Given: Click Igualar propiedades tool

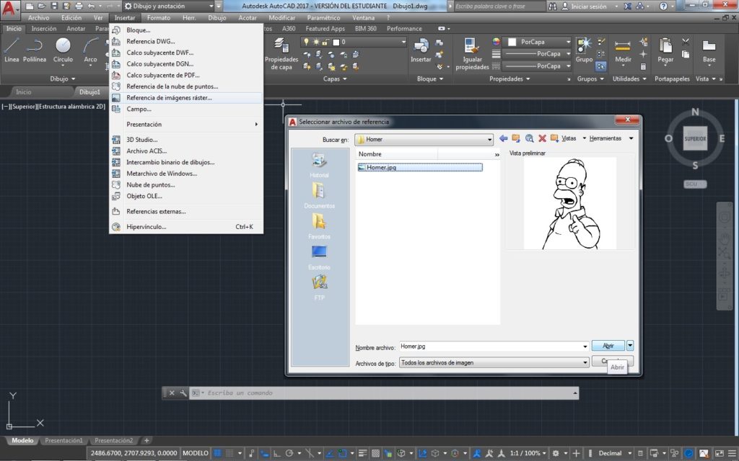Looking at the screenshot, I should pos(472,54).
